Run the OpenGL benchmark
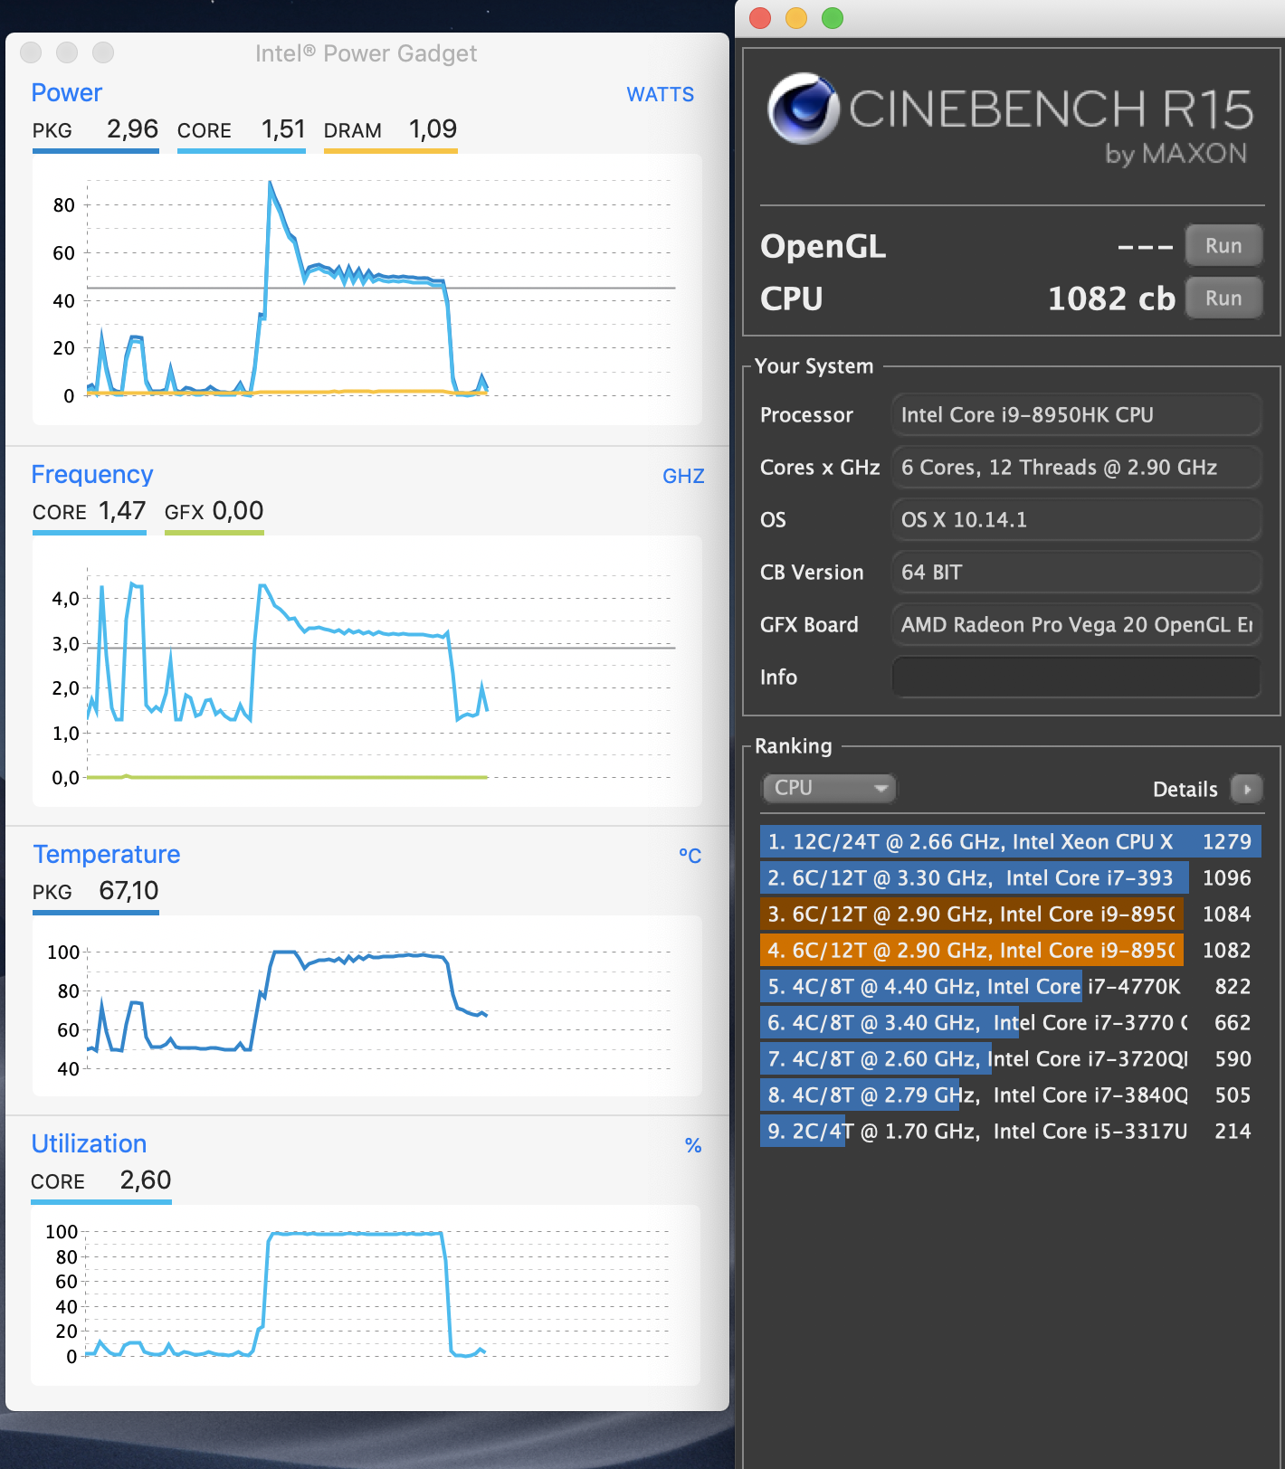 coord(1223,245)
